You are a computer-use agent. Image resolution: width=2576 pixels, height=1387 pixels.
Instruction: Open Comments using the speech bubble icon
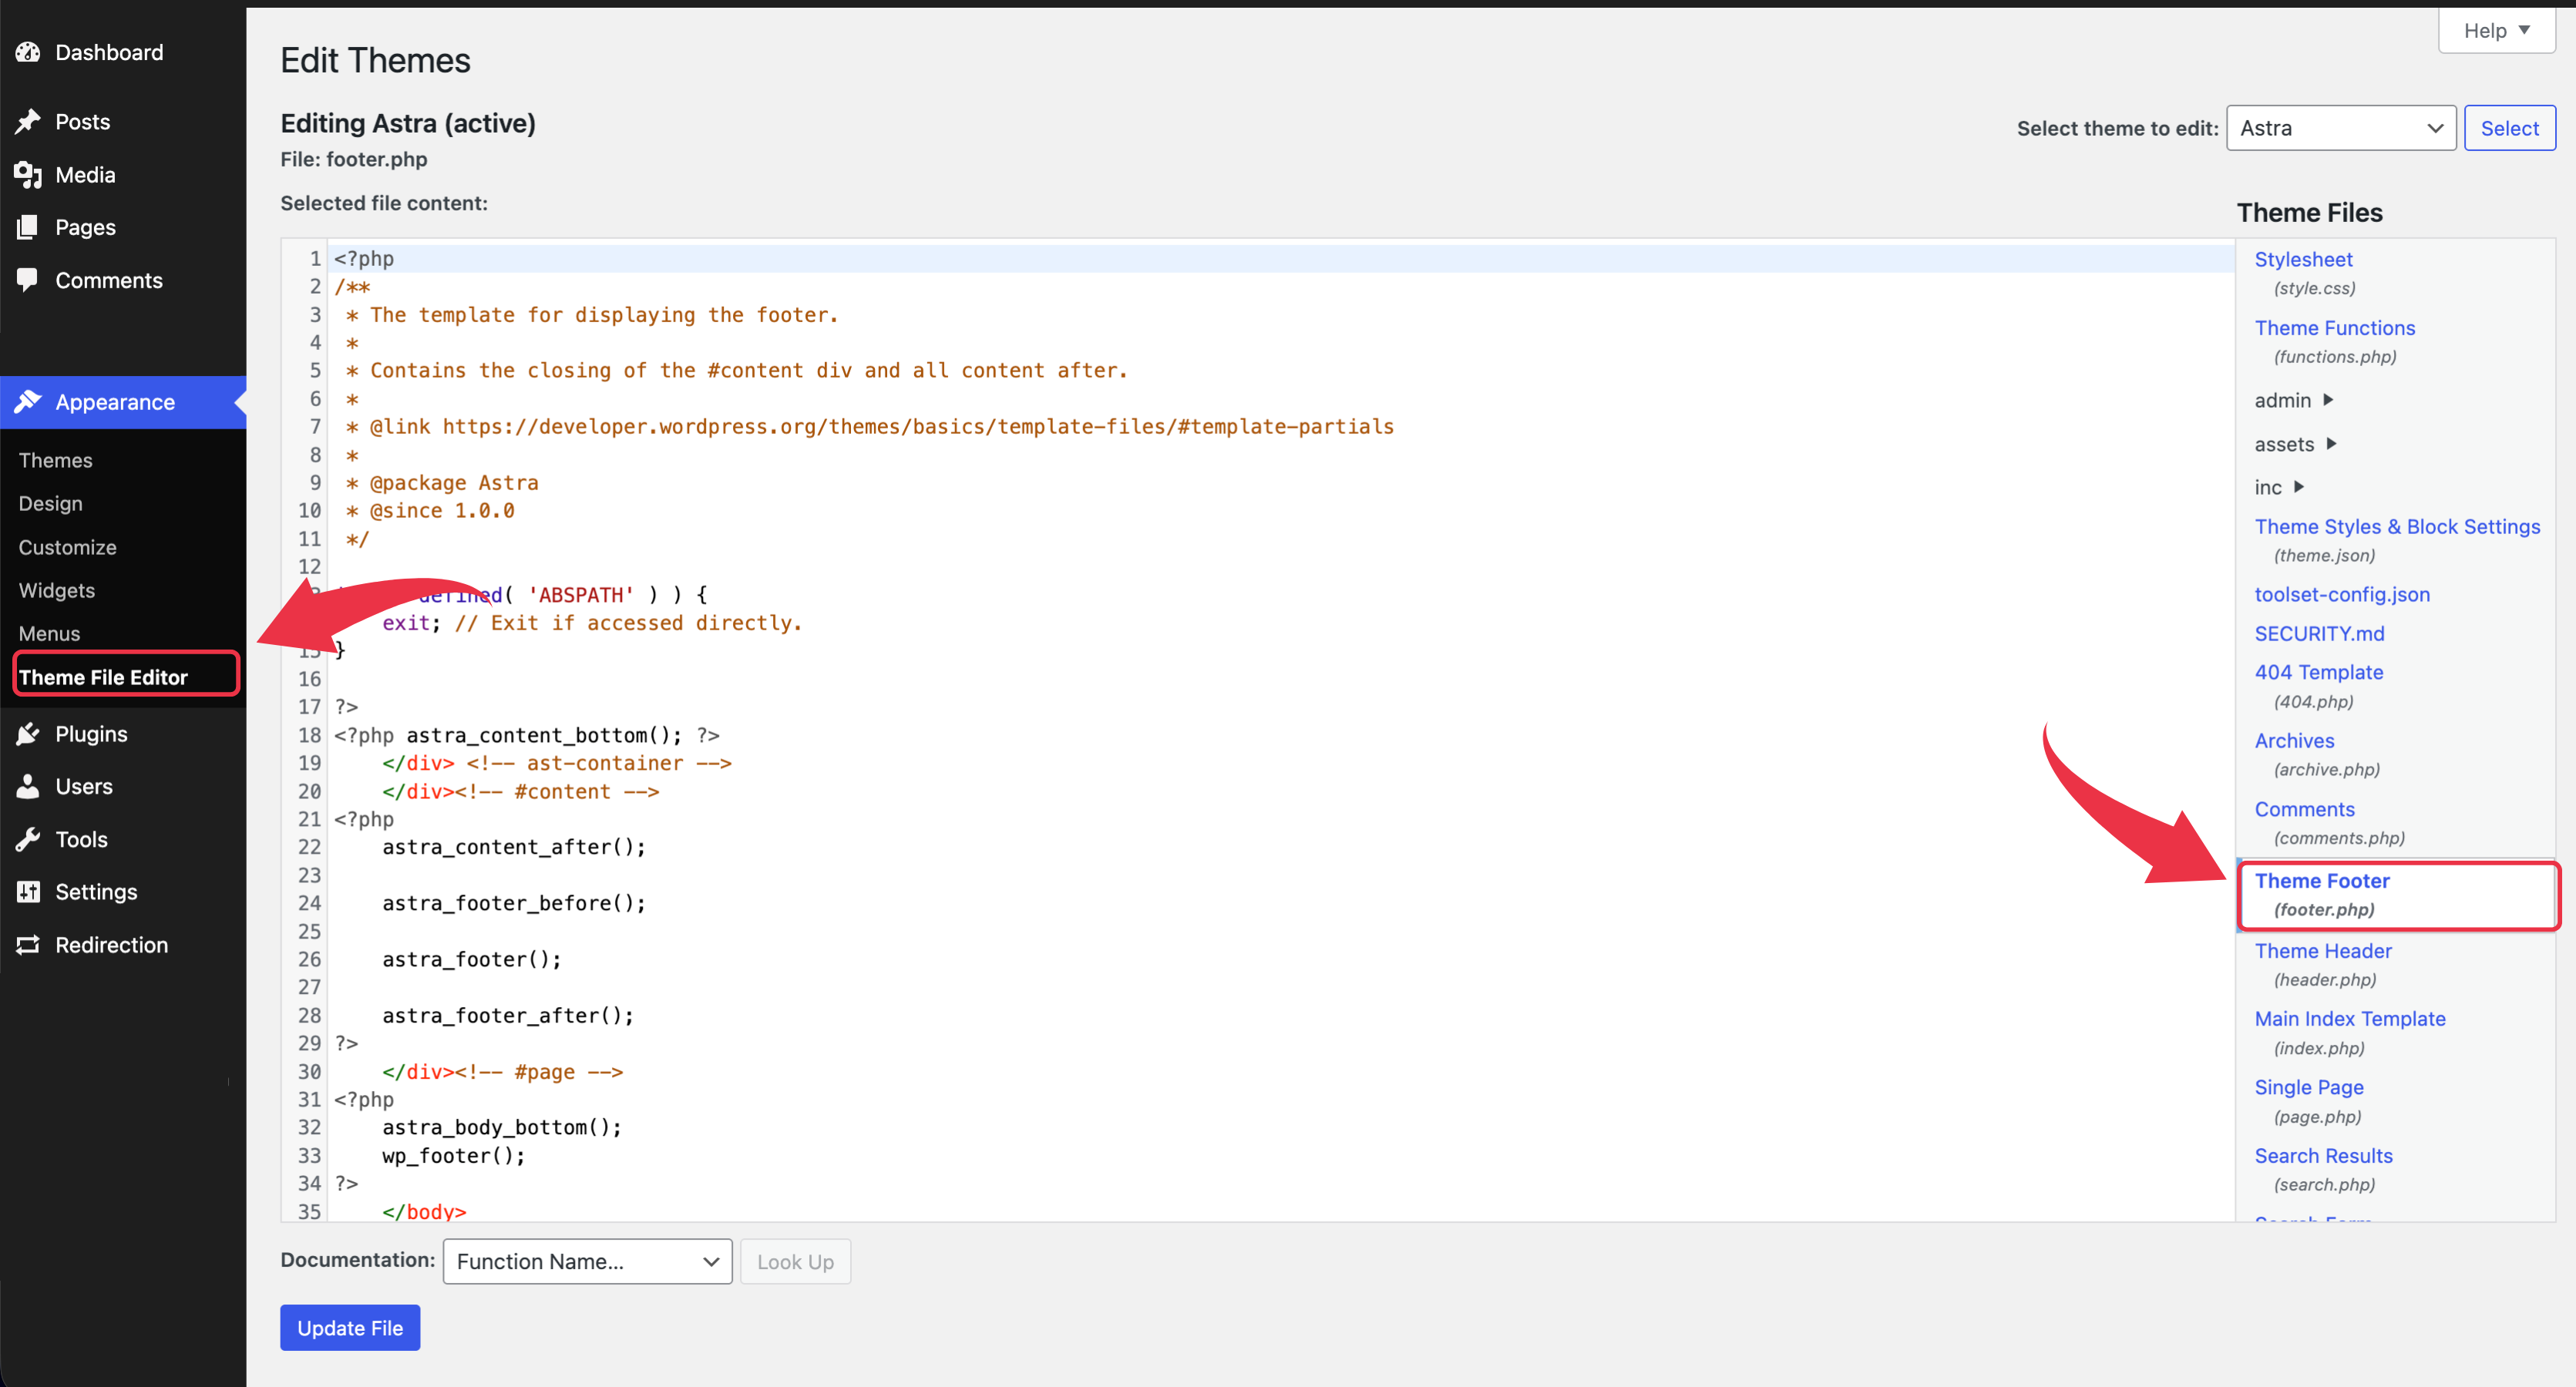click(28, 280)
